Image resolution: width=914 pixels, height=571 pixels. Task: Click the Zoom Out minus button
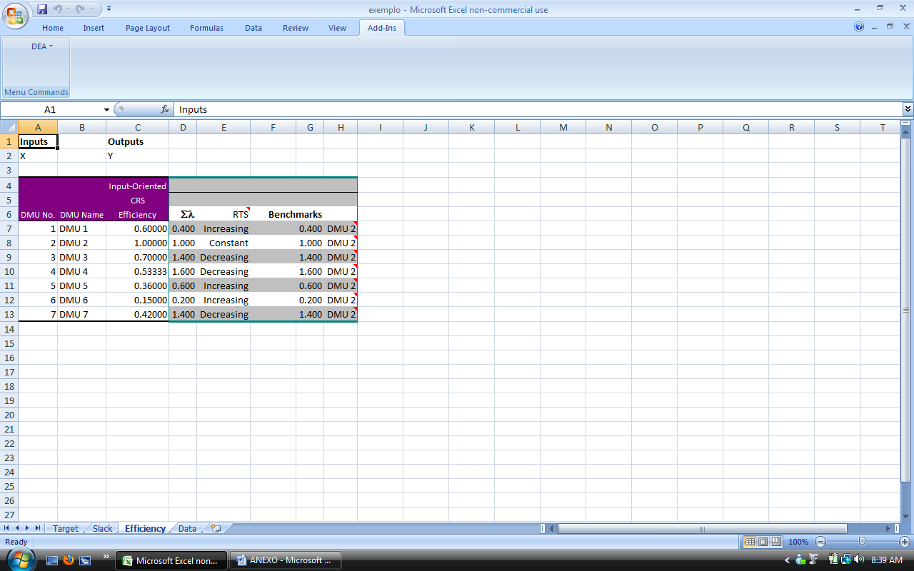pyautogui.click(x=821, y=542)
